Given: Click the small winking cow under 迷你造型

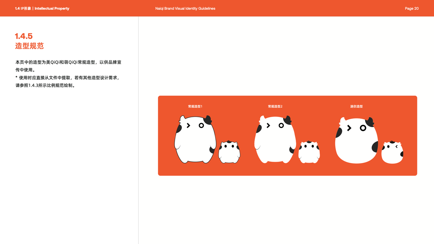Looking at the screenshot, I should [392, 152].
